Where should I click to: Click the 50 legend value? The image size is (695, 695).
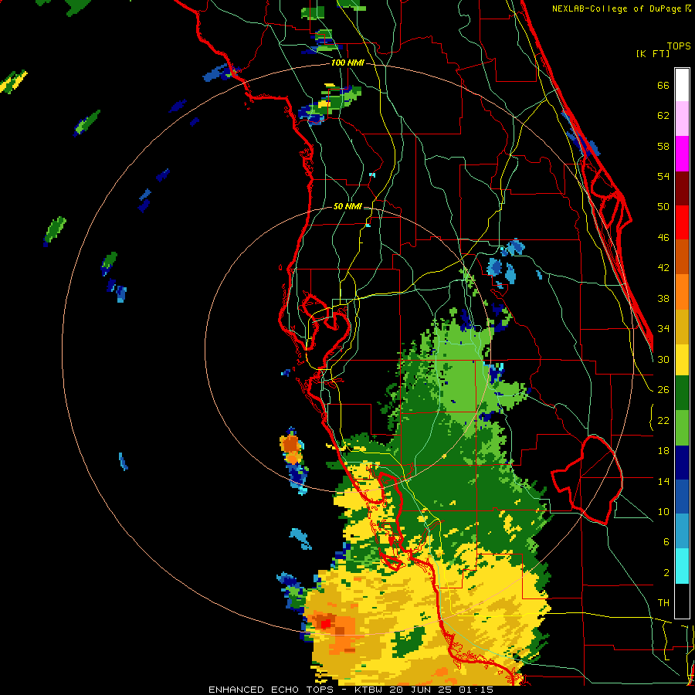pyautogui.click(x=663, y=207)
